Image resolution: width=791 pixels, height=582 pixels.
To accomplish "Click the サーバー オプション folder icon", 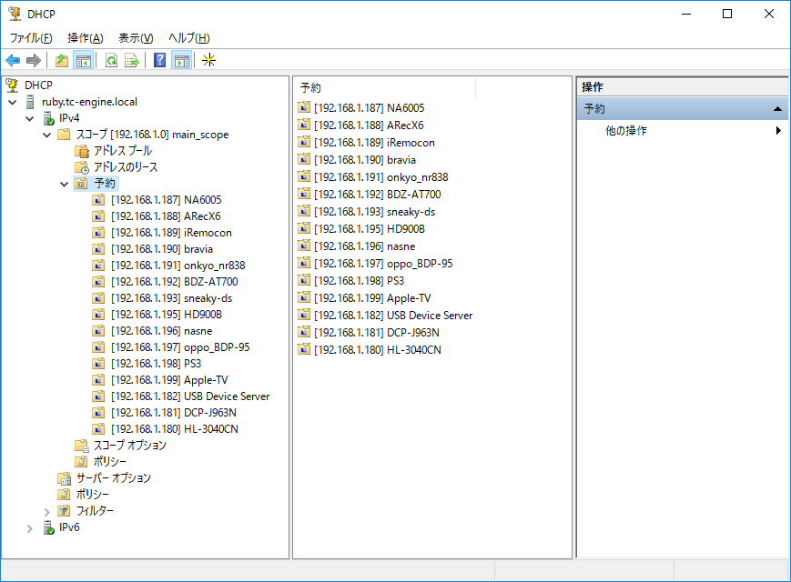I will [x=64, y=478].
